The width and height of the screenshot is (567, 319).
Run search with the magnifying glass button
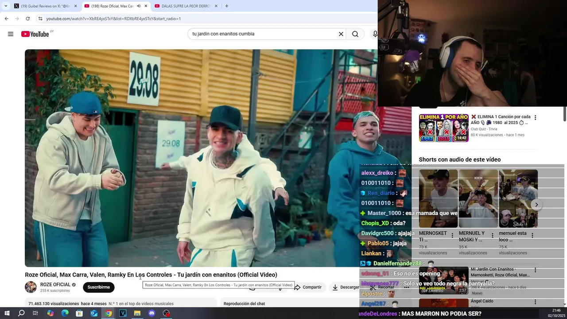click(355, 34)
